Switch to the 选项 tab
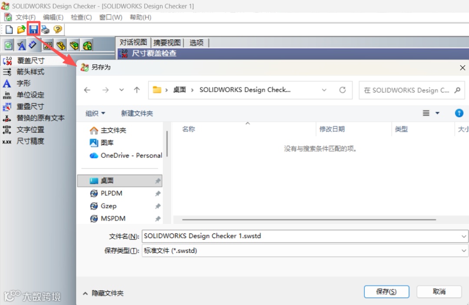 click(x=196, y=43)
